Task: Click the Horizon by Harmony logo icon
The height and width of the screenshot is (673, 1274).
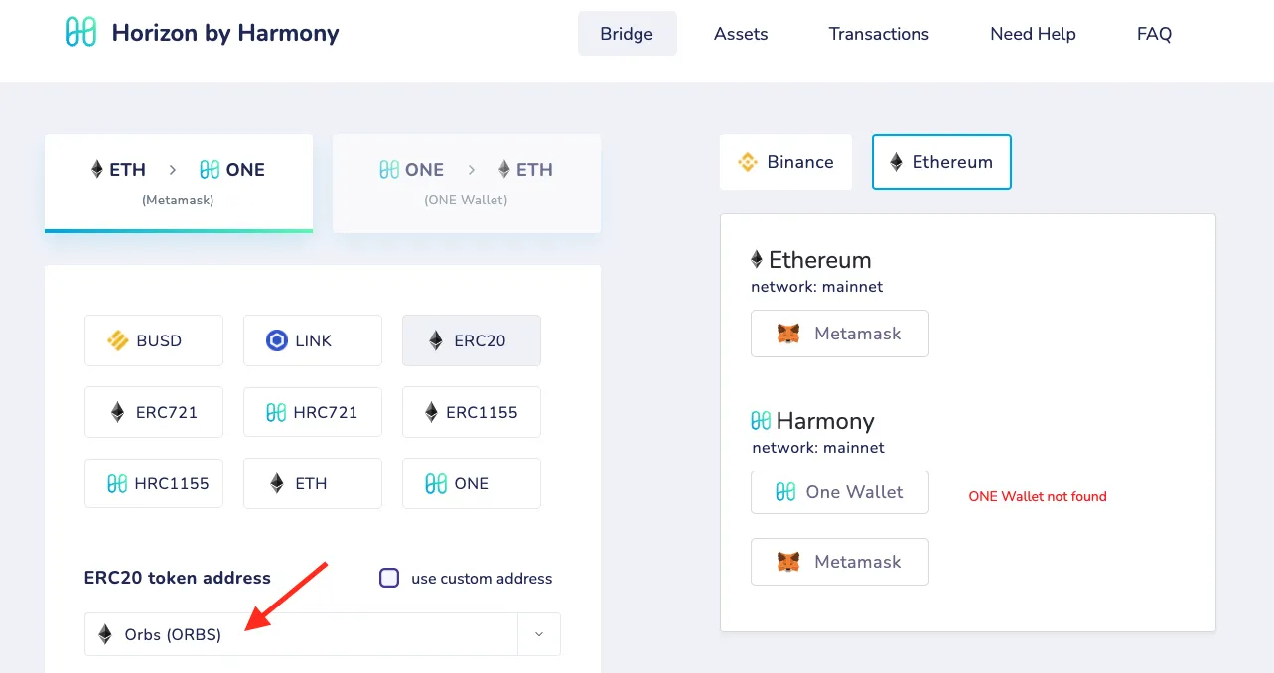Action: (x=80, y=33)
